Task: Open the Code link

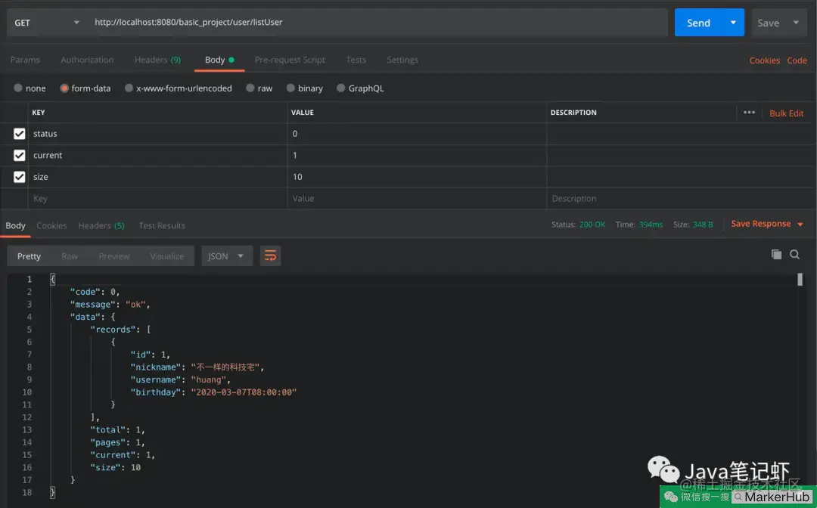Action: [797, 60]
